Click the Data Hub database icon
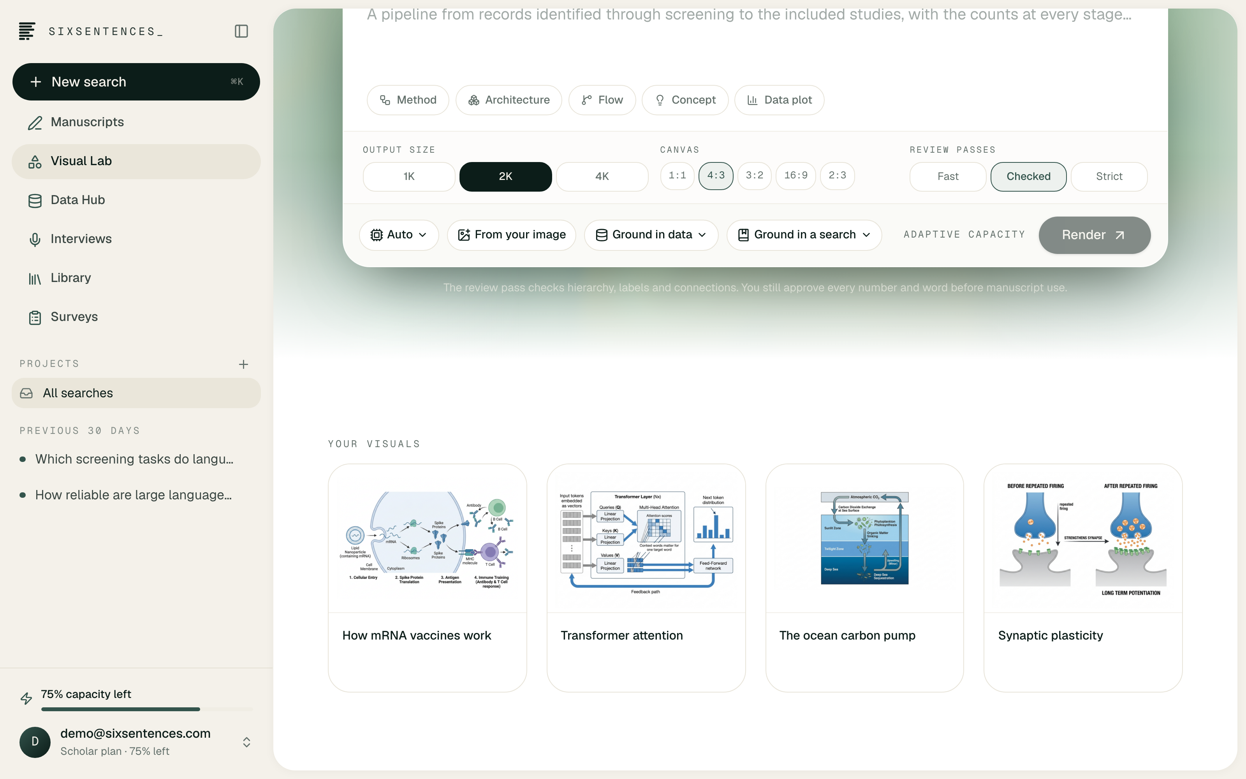Screen dimensions: 1246x779 tap(35, 201)
